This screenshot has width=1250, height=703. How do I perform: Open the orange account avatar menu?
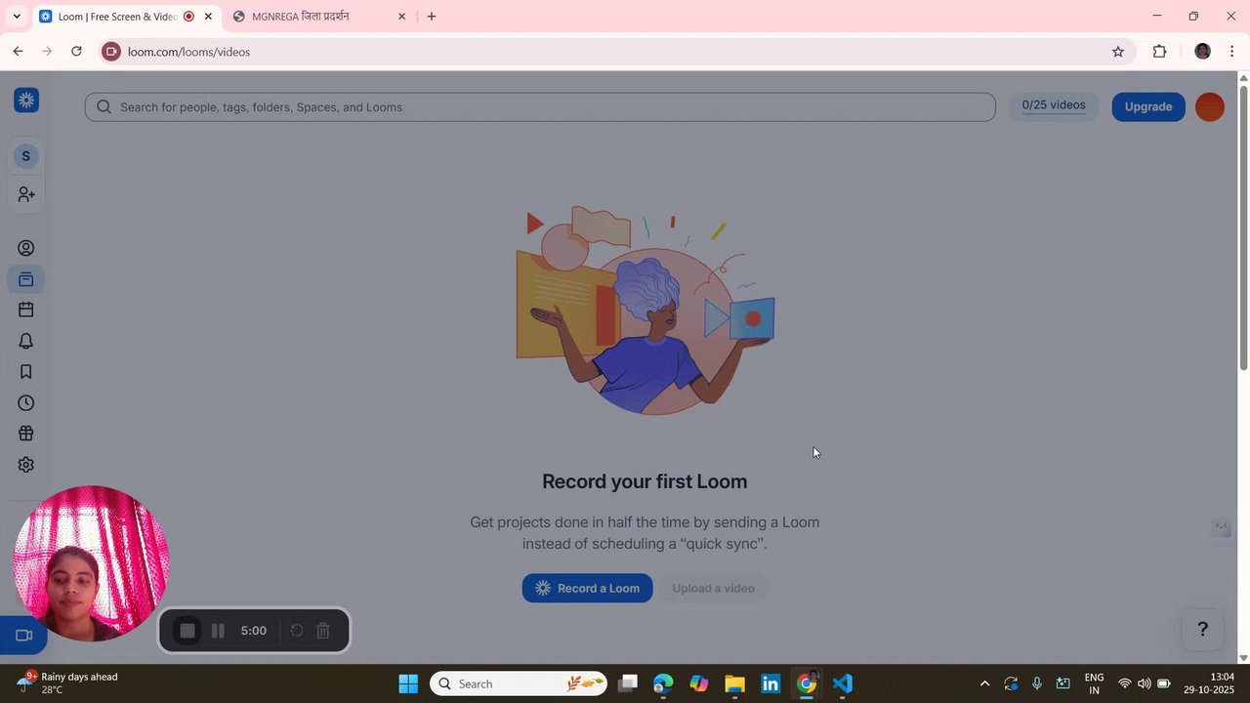point(1210,106)
